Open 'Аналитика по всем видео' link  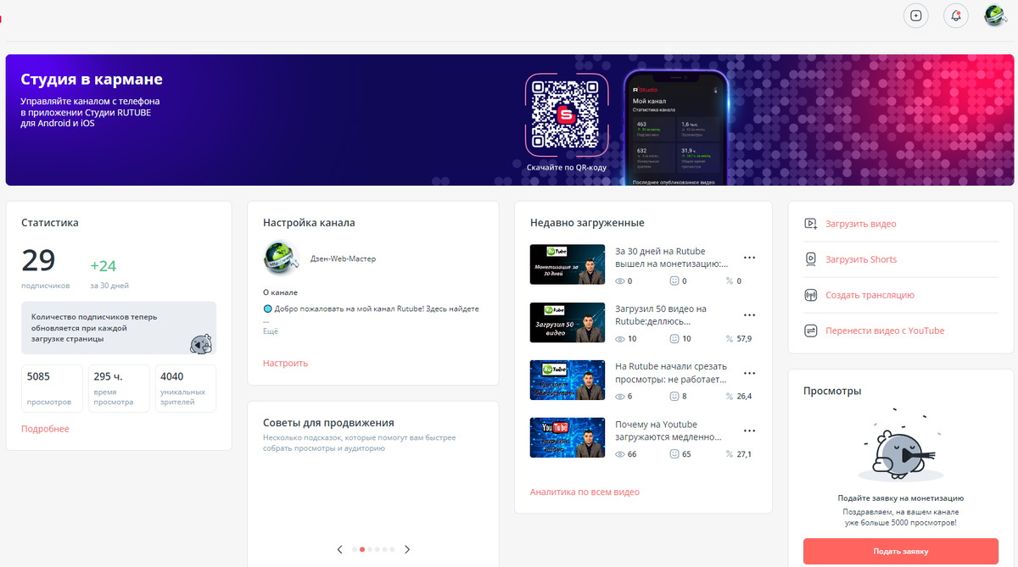[585, 492]
